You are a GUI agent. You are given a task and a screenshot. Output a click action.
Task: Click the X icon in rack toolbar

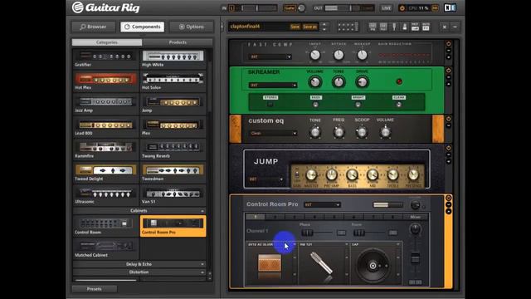(445, 27)
